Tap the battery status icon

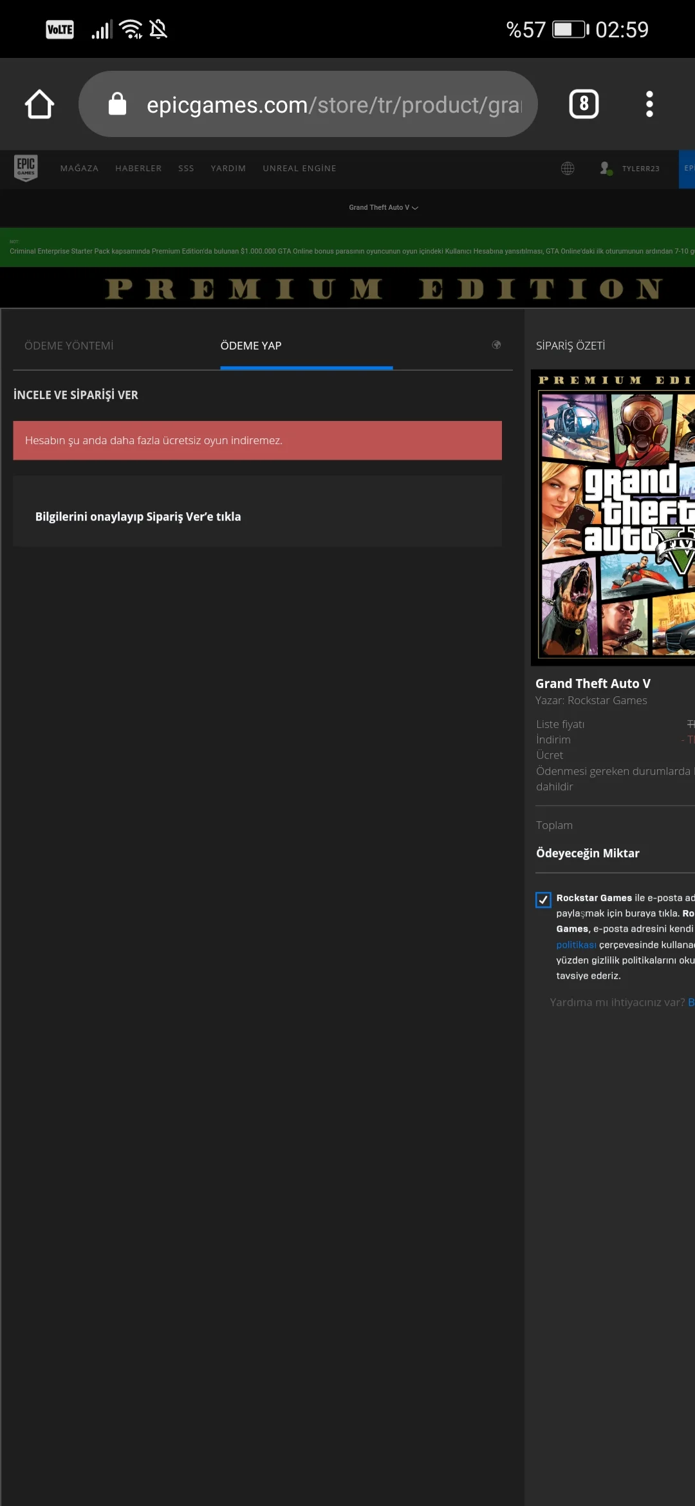(x=571, y=30)
